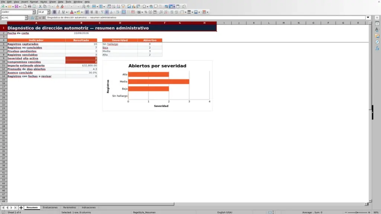Open the Function Wizard fx icon
Image resolution: width=381 pixels, height=214 pixels.
(32, 17)
